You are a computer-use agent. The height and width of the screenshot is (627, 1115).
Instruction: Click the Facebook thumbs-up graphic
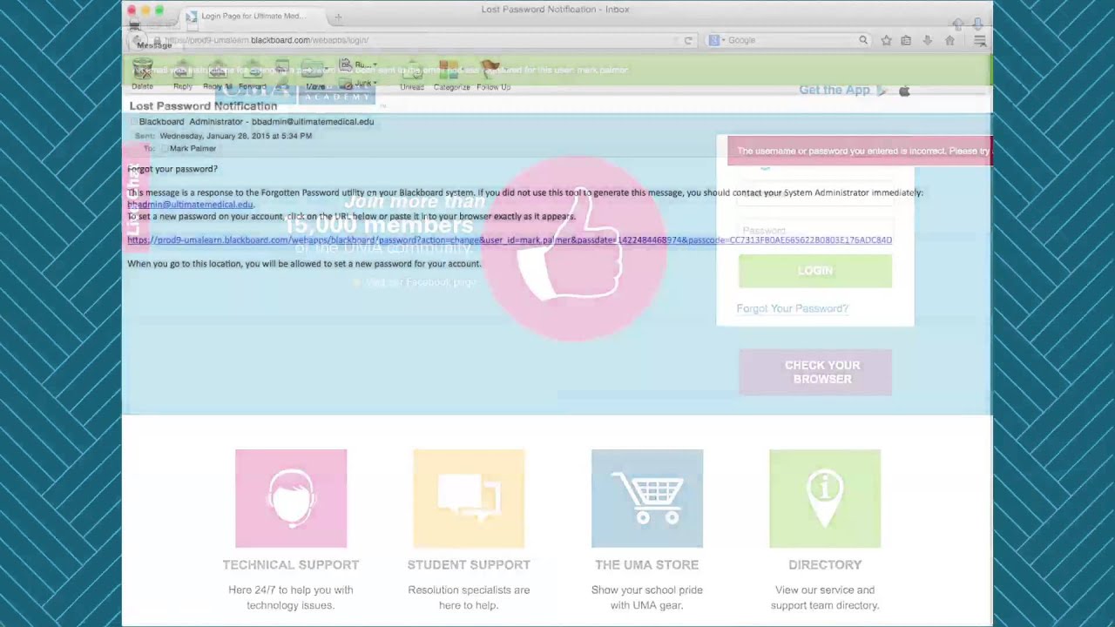(574, 250)
